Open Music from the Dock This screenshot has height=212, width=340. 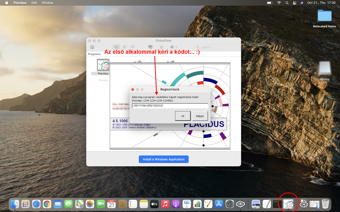(165, 204)
